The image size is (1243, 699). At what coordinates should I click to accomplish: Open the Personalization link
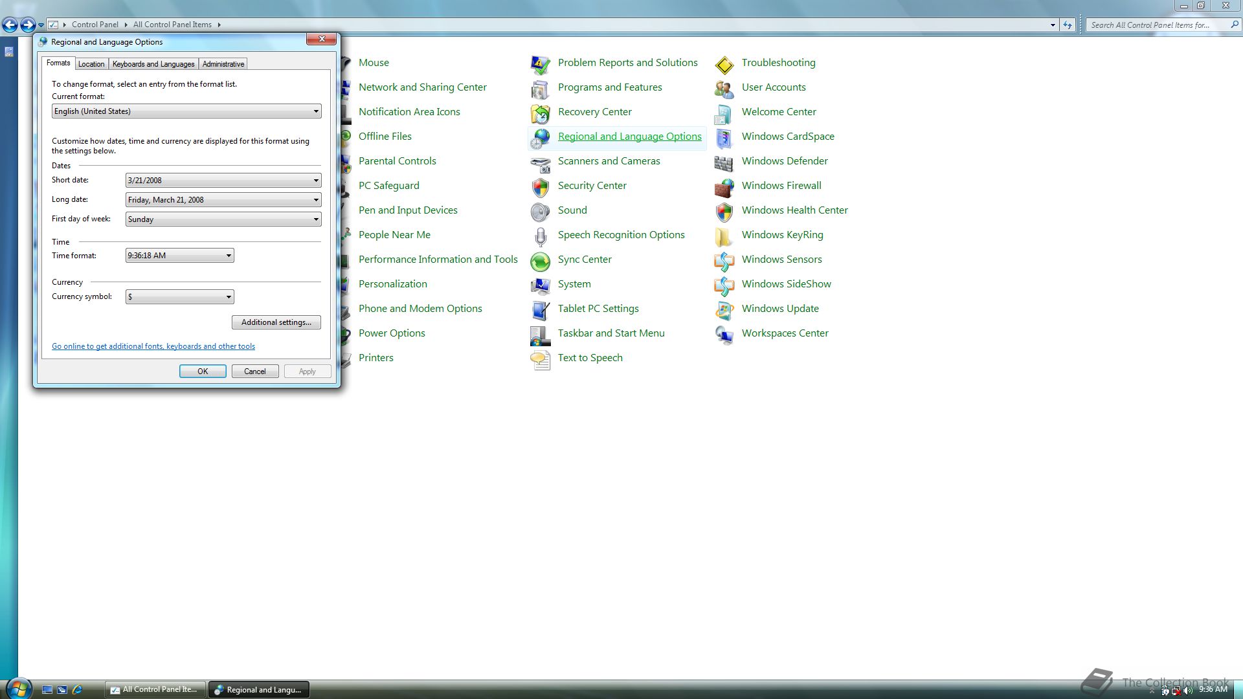[x=393, y=284]
